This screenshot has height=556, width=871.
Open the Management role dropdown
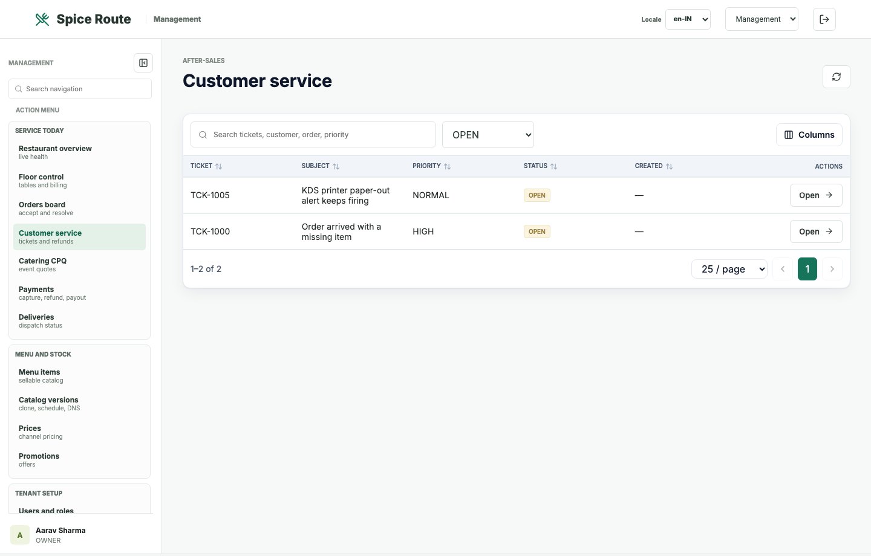tap(762, 19)
